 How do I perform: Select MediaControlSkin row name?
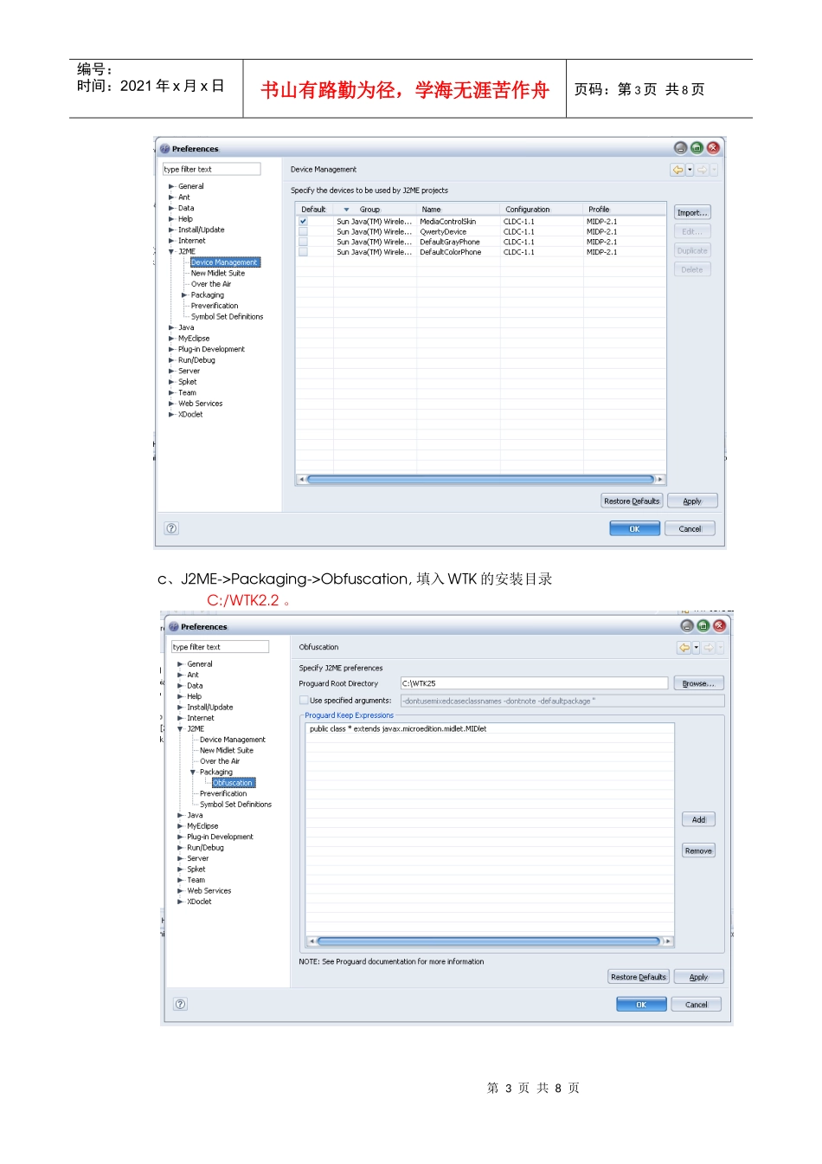(448, 222)
